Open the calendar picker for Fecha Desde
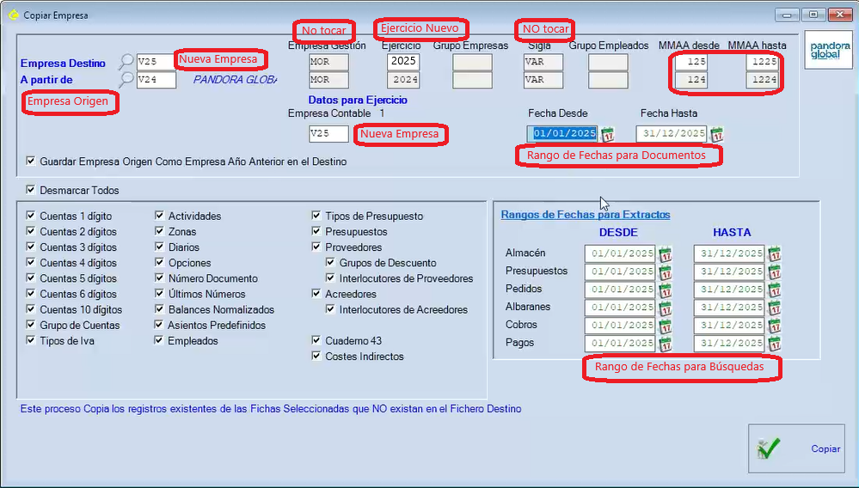 608,134
